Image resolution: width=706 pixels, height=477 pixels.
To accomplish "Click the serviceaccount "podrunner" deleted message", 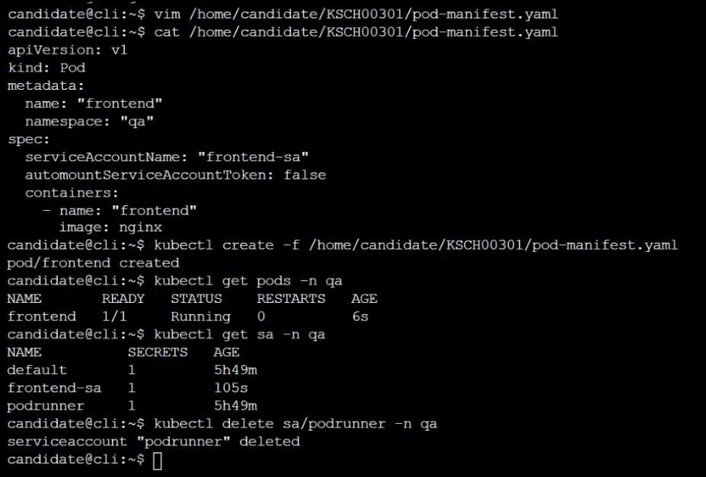I will point(154,441).
